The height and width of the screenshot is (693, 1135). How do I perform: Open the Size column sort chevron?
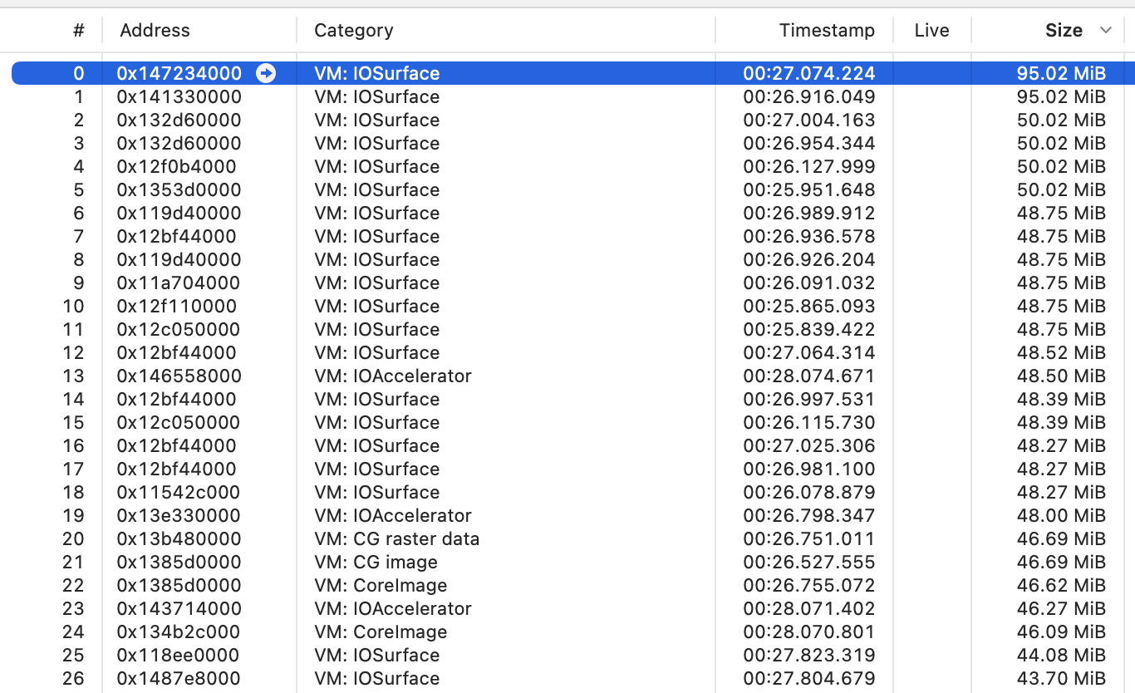[x=1105, y=31]
